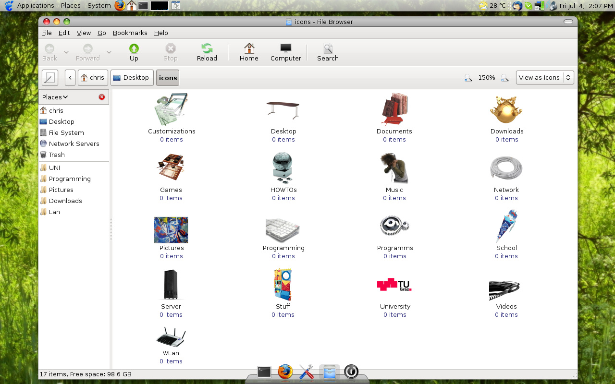Open Downloads bookmark in sidebar
This screenshot has height=384, width=615.
tap(74, 201)
